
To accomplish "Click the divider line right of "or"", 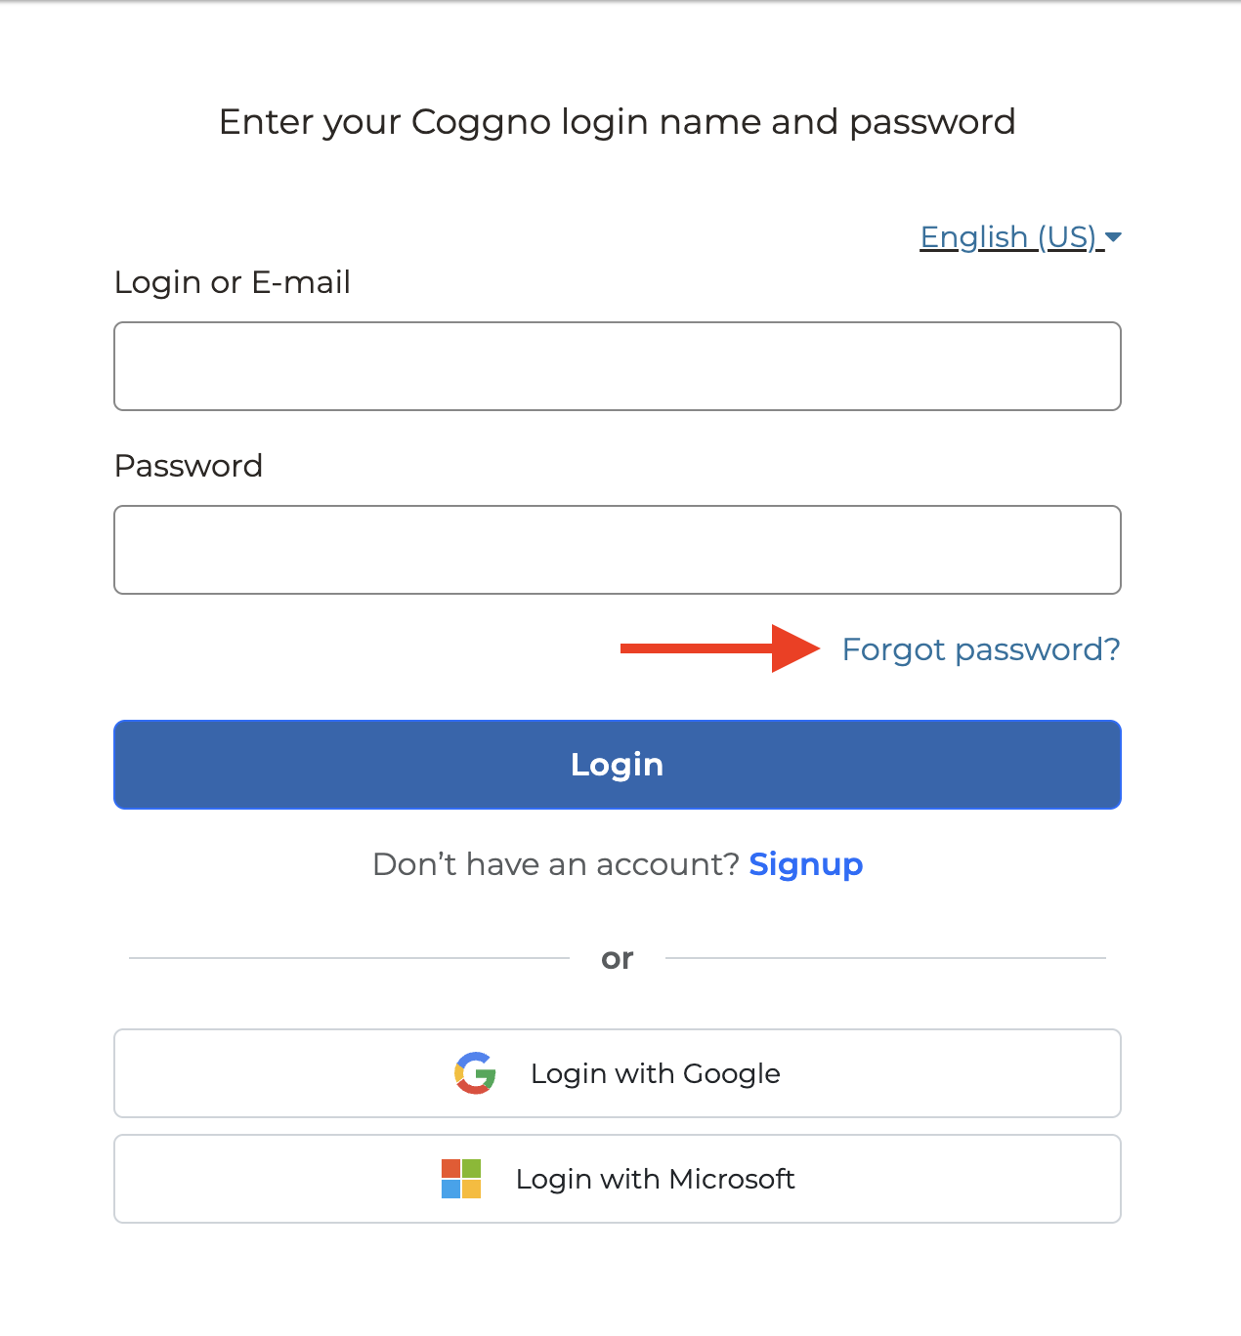I will tap(885, 958).
